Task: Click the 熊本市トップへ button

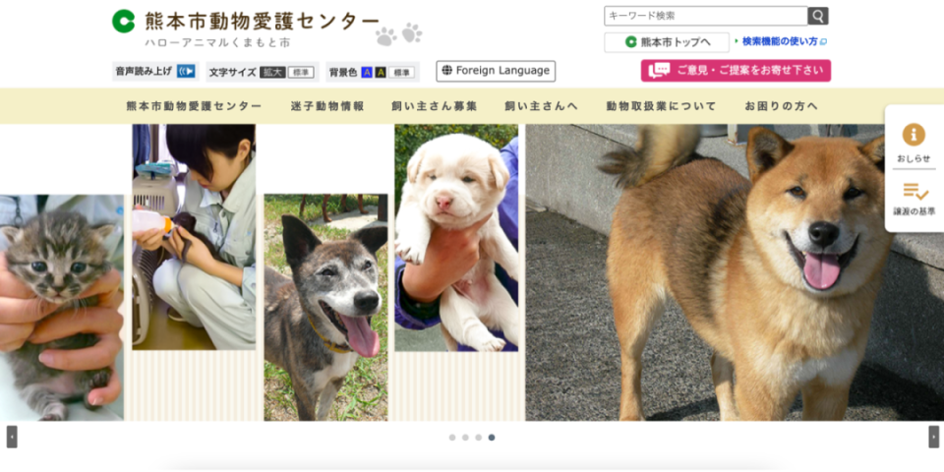Action: [667, 42]
